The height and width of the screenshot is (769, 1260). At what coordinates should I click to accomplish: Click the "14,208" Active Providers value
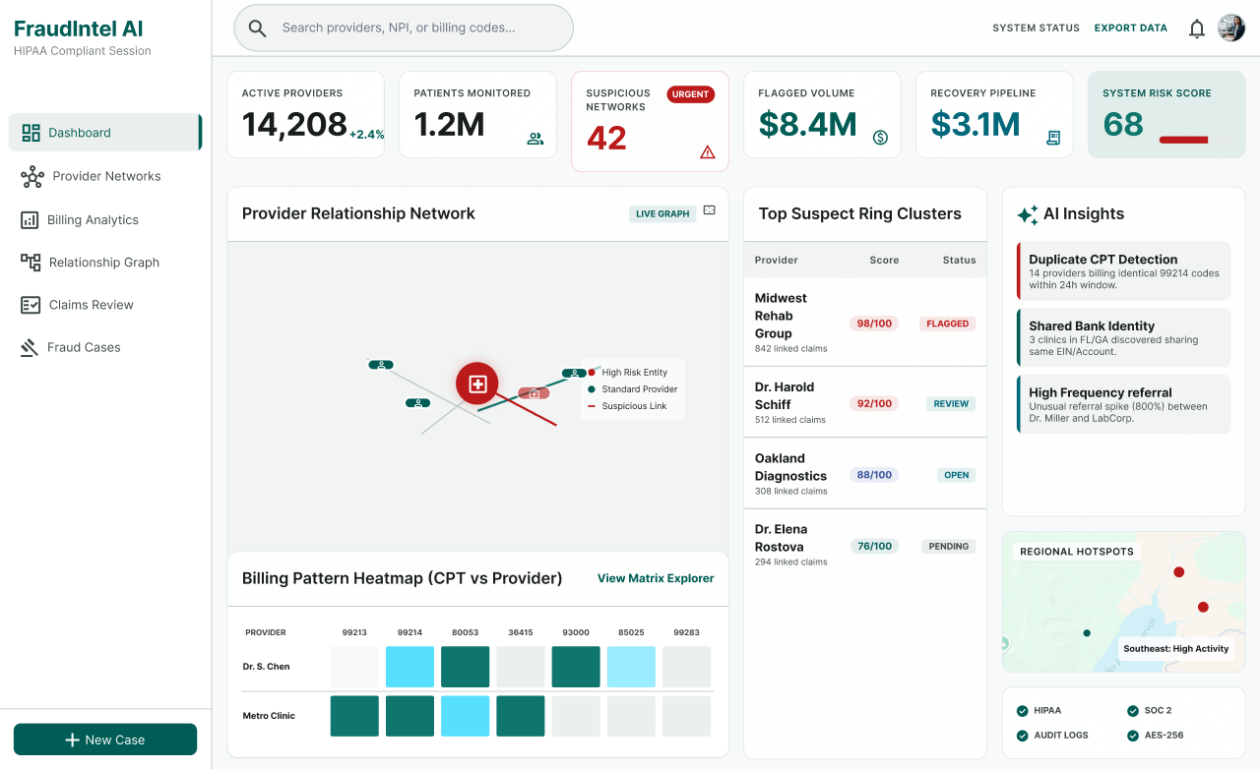pyautogui.click(x=294, y=125)
